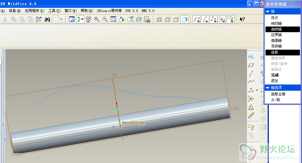Open the 3DSource零件库 menu
This screenshot has width=302, height=163.
coord(109,11)
